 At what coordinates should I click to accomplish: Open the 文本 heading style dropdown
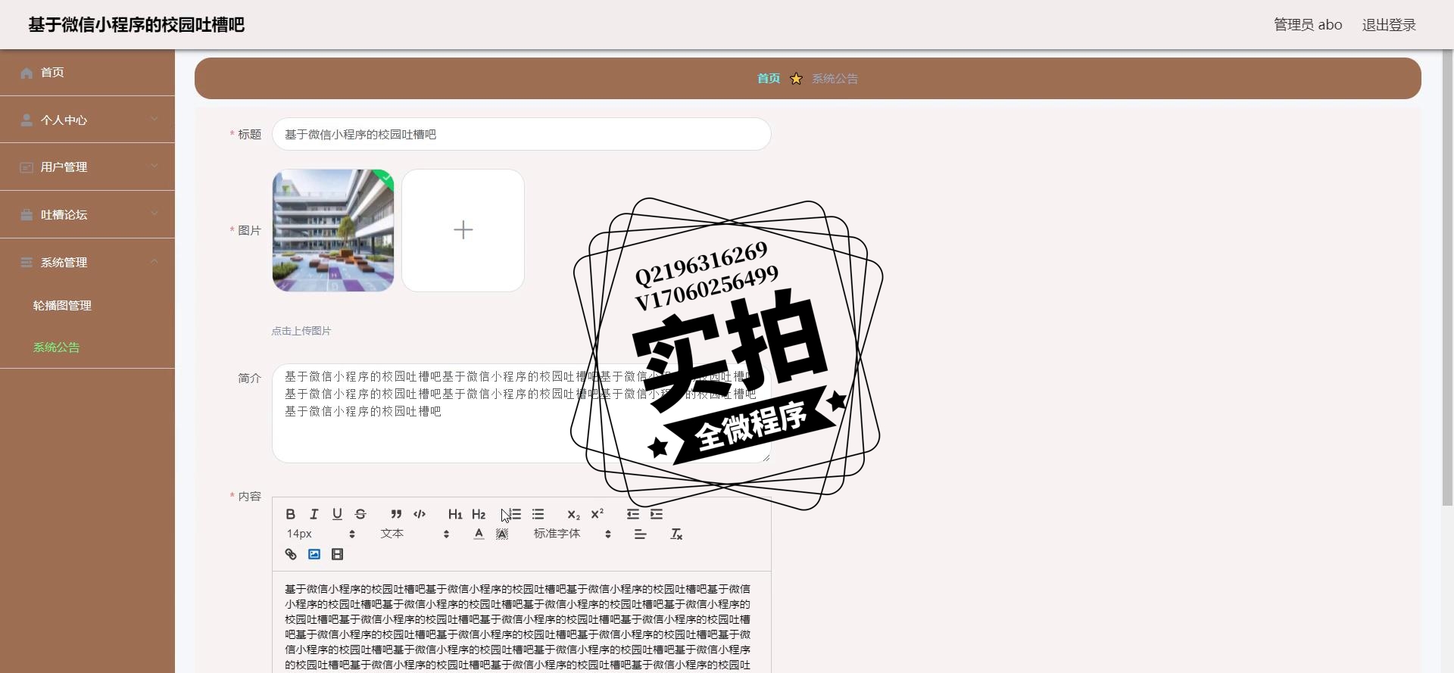tap(415, 534)
